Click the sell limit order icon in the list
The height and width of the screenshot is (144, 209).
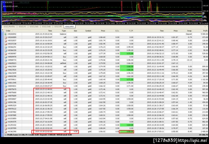click(x=6, y=63)
